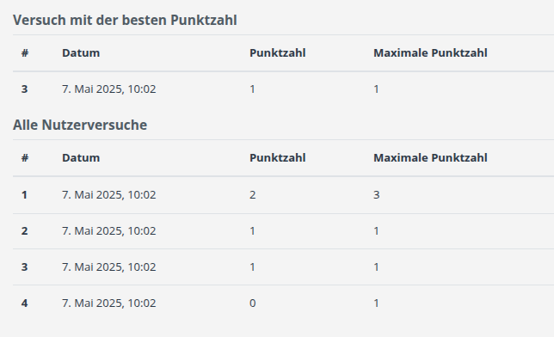554x337 pixels.
Task: Click the # header in the best attempt table
Action: pyautogui.click(x=25, y=53)
